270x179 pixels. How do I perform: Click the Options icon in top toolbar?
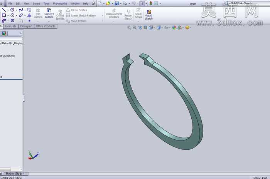pos(156,3)
